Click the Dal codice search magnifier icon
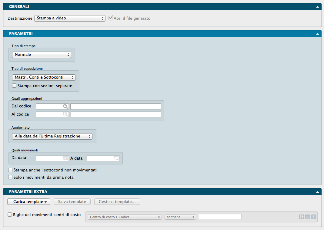 [65, 107]
